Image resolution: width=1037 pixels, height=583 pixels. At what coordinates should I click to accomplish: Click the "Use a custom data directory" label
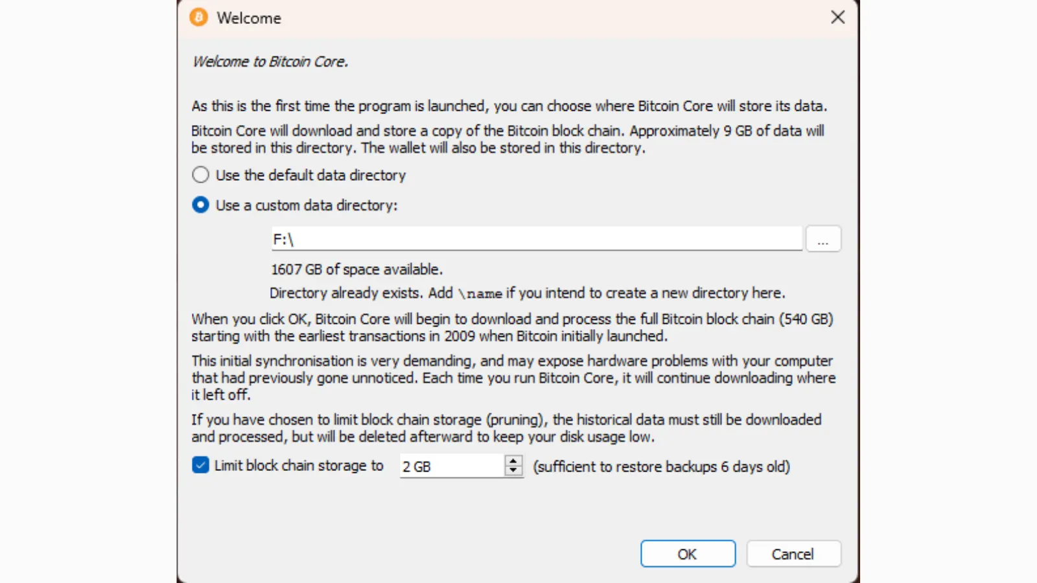pos(307,205)
